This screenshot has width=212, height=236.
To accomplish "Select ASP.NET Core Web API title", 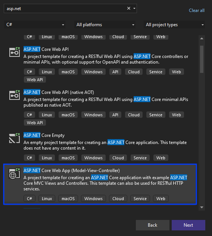I will 46,49.
